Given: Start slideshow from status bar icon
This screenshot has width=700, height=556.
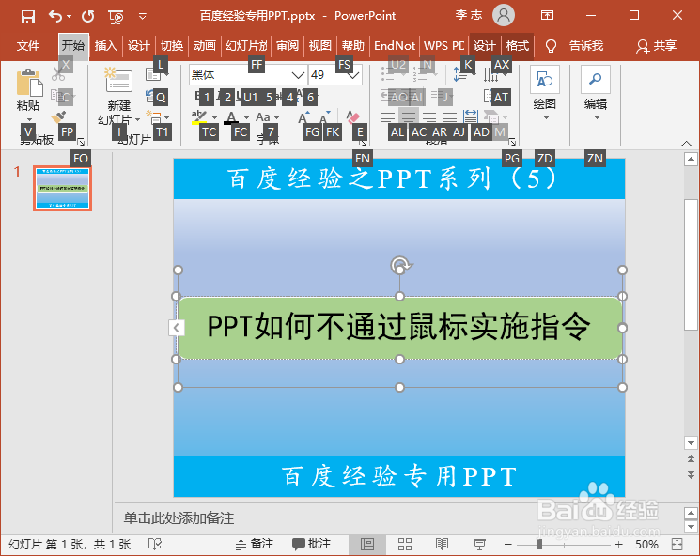Looking at the screenshot, I should [479, 544].
